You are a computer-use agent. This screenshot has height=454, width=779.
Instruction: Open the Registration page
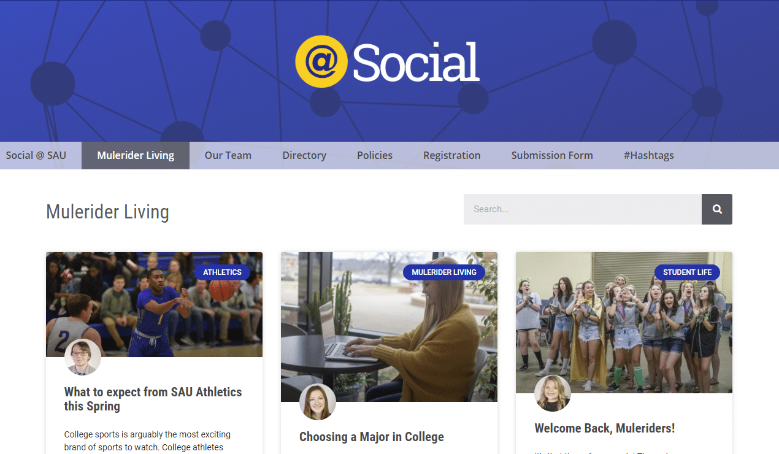coord(452,155)
